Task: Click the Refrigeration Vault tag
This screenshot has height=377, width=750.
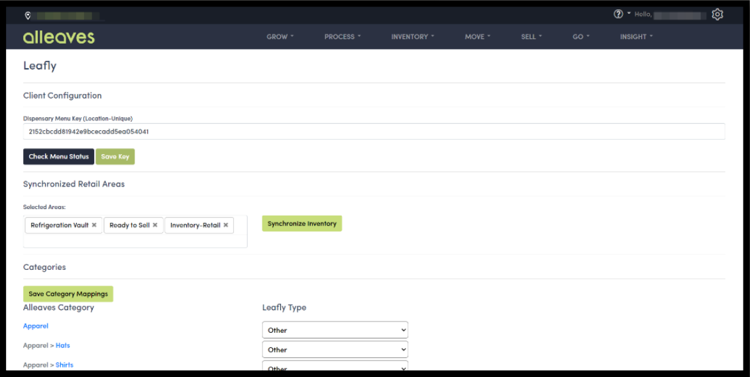Action: point(64,226)
